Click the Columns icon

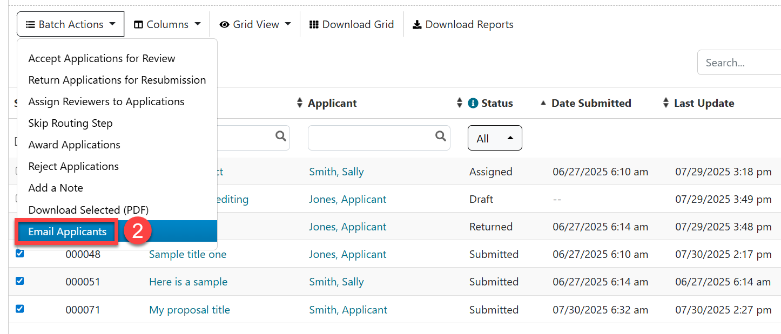138,24
